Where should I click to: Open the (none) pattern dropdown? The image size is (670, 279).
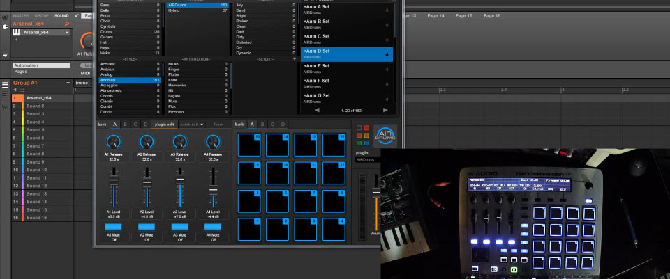[82, 83]
